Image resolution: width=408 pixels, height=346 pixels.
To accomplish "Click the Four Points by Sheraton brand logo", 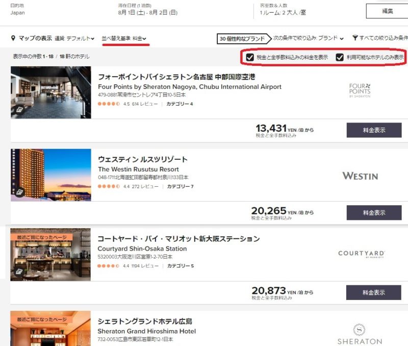I will tap(360, 90).
